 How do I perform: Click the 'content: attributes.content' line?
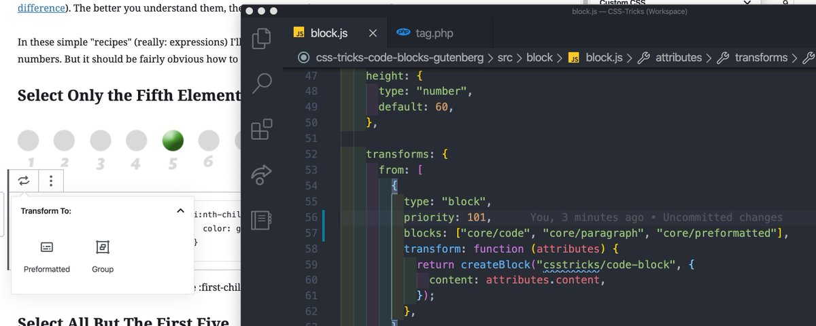(517, 280)
